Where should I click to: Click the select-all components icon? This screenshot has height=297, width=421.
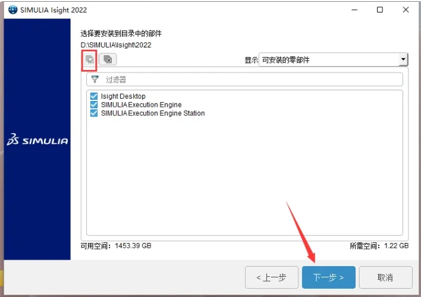[89, 59]
